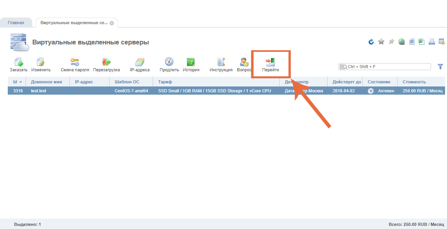This screenshot has height=229, width=447.
Task: Close the Виртуальные выделенные серверы tab
Action: [112, 23]
